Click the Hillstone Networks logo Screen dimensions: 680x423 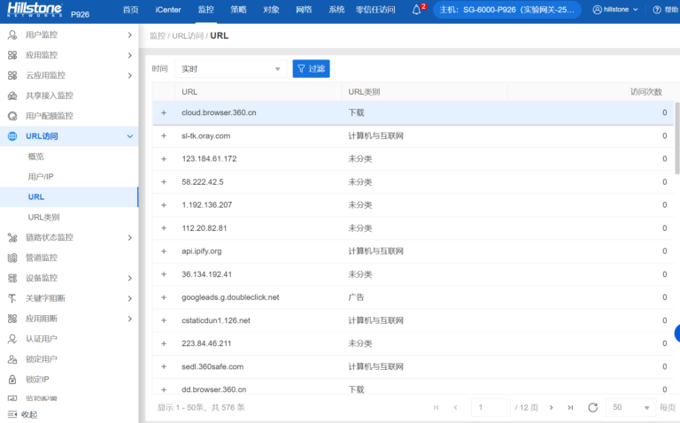click(x=35, y=10)
